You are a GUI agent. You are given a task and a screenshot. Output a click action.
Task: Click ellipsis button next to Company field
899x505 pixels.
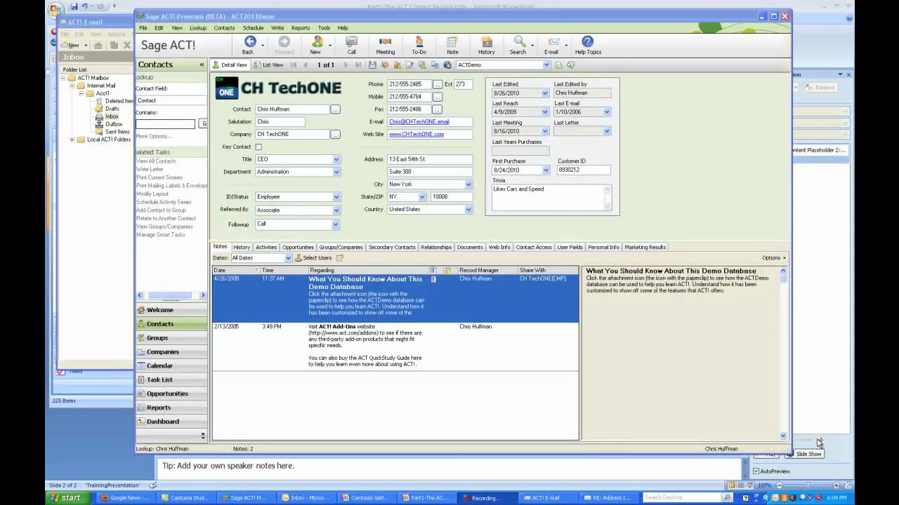pos(335,134)
